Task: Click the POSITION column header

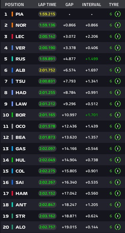Action: 14,5
